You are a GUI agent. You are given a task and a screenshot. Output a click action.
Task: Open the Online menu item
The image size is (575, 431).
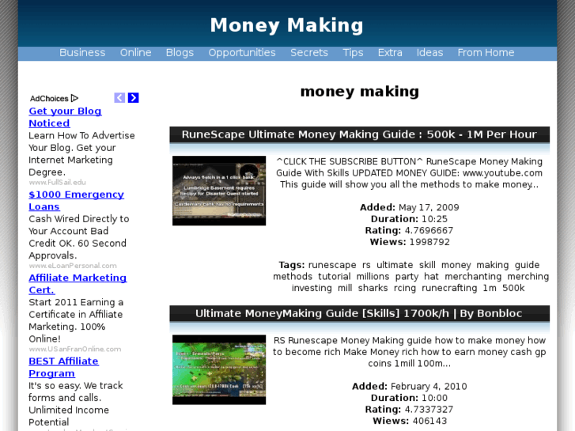coord(136,53)
